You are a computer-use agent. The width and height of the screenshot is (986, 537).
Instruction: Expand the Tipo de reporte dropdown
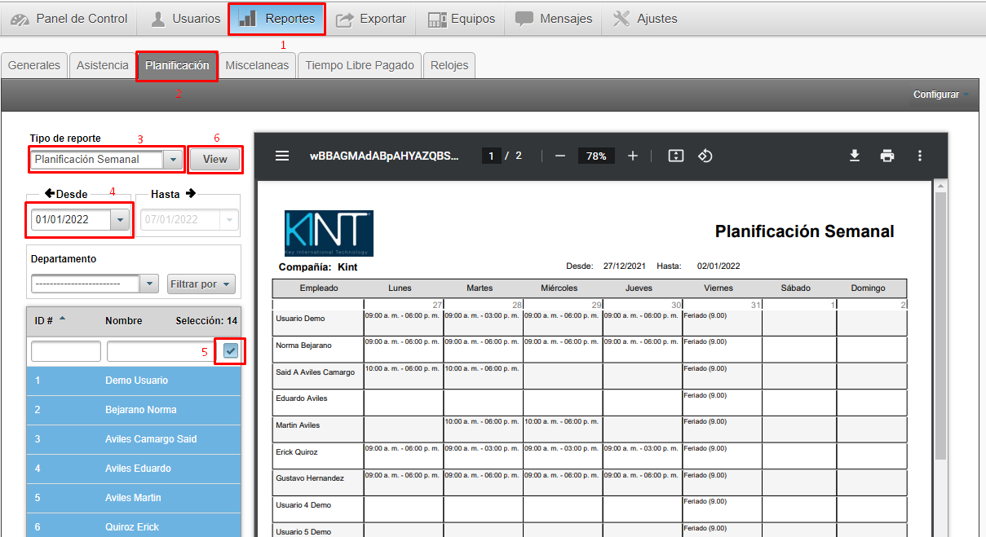[173, 160]
